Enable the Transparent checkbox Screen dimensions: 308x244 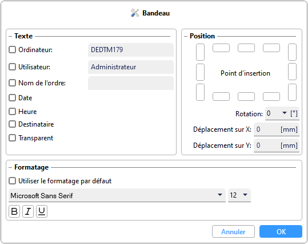tap(12, 138)
